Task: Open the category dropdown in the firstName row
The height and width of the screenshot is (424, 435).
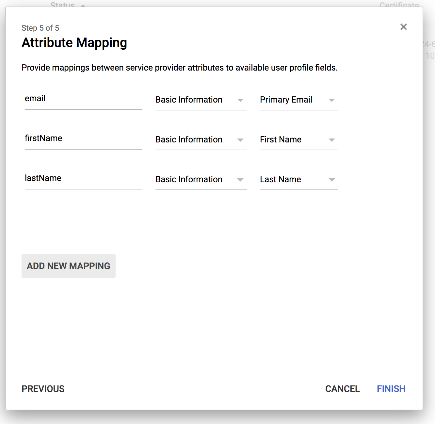Action: pyautogui.click(x=201, y=140)
